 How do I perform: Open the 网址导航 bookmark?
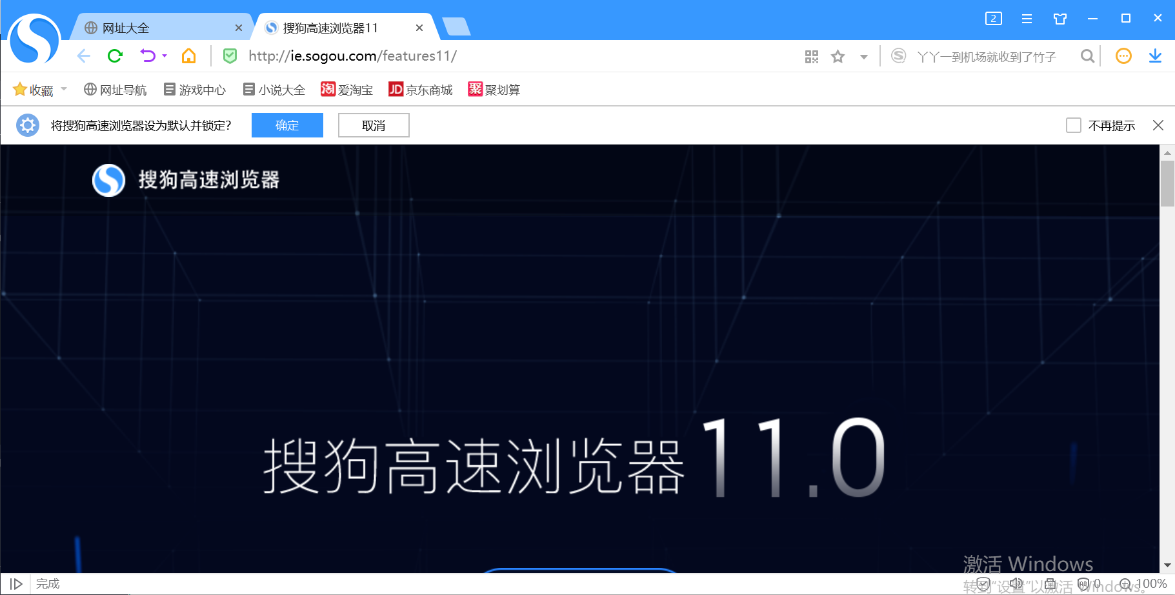(x=115, y=90)
